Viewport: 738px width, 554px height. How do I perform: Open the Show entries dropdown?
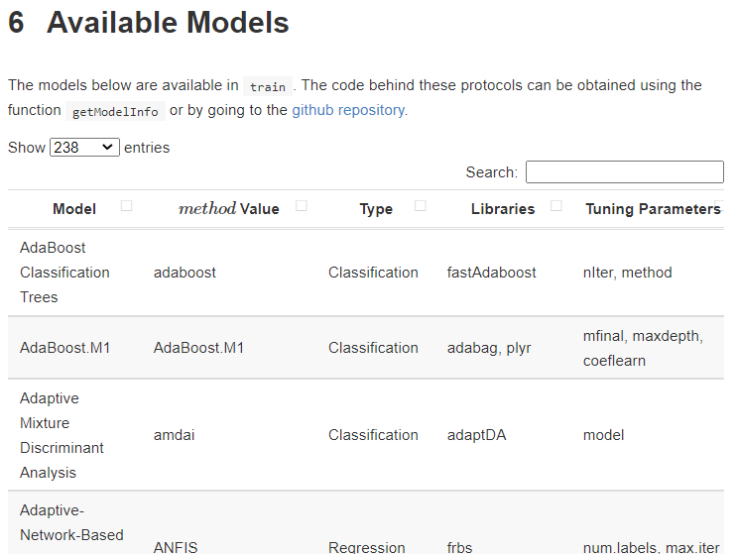[84, 148]
